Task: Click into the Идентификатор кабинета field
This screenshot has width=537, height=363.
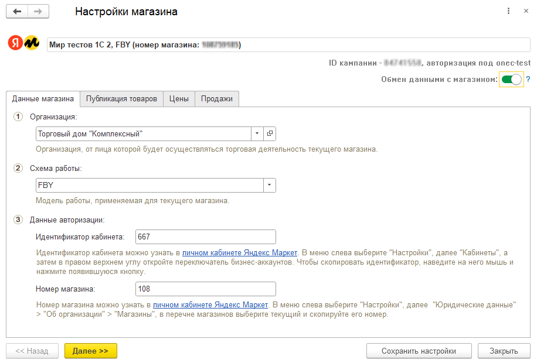Action: click(205, 237)
